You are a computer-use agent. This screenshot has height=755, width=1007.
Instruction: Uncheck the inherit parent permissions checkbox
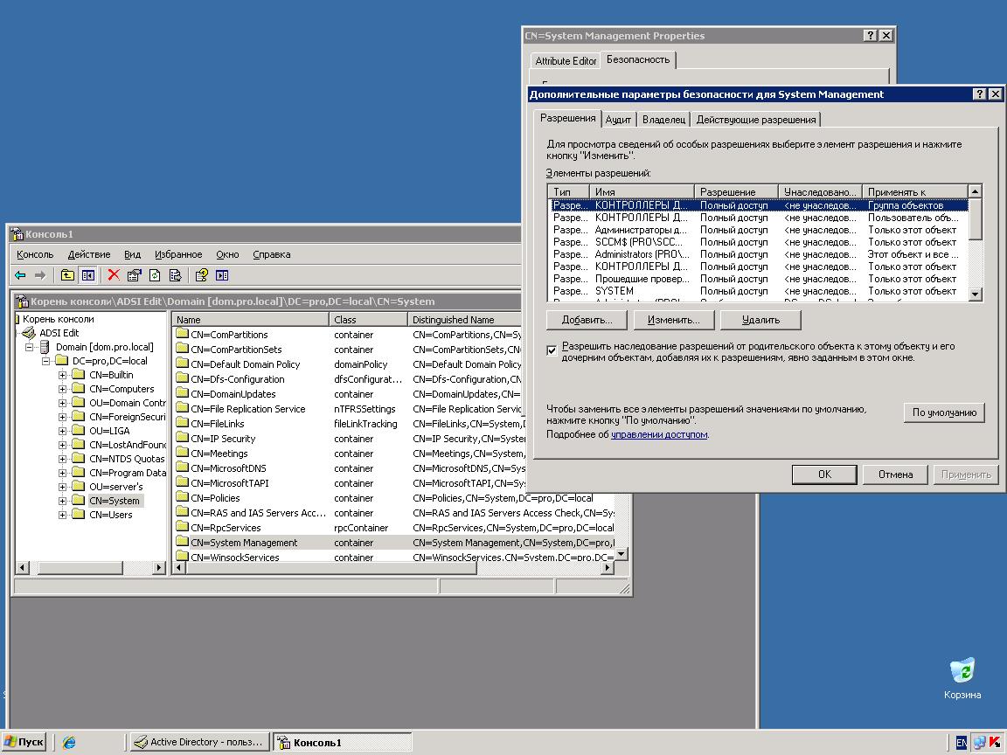[x=552, y=350]
